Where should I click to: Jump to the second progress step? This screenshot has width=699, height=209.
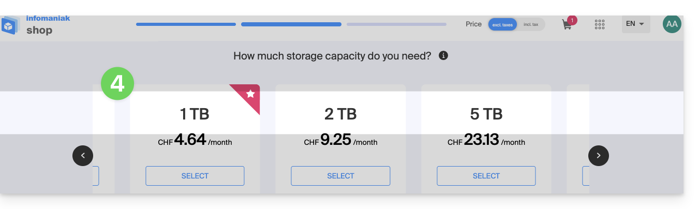point(291,24)
